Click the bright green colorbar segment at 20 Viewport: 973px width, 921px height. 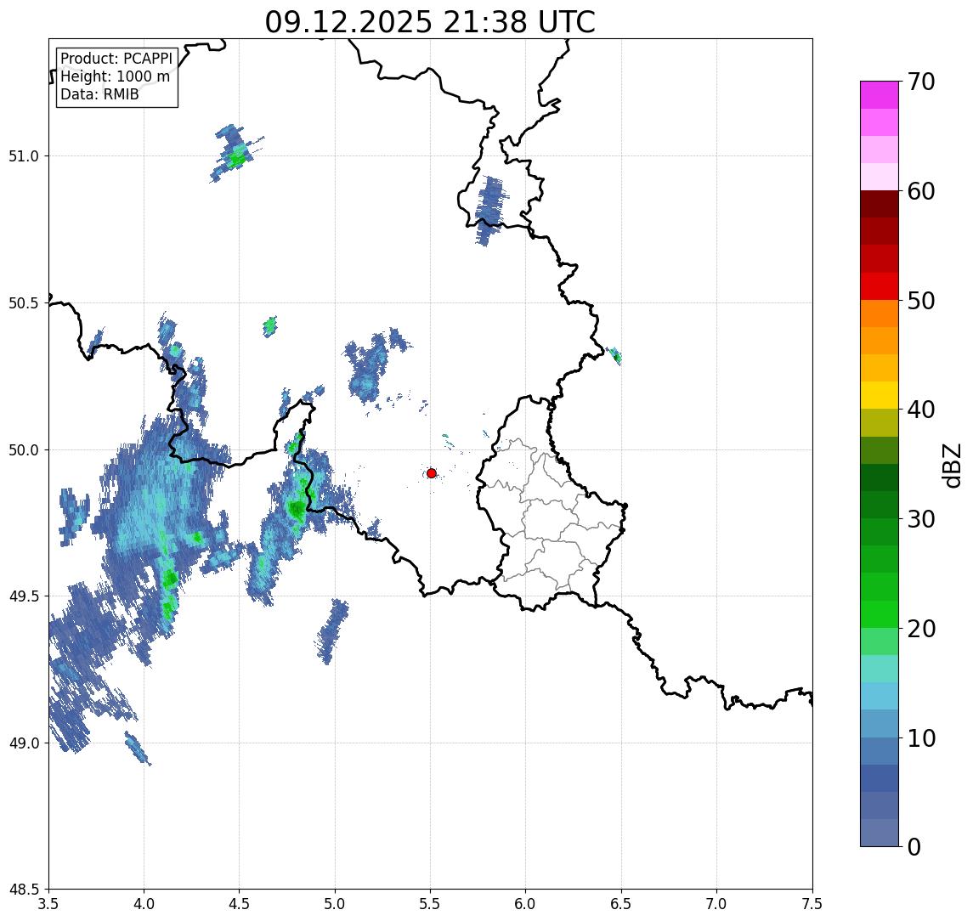[x=880, y=613]
